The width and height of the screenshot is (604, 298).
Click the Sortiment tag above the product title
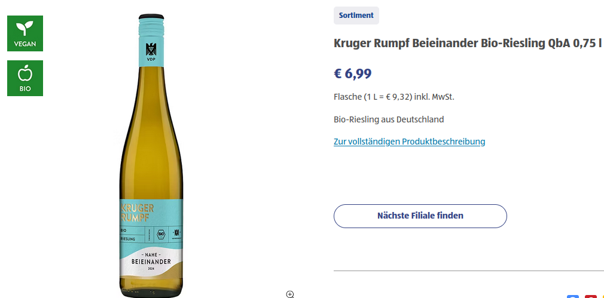click(356, 16)
